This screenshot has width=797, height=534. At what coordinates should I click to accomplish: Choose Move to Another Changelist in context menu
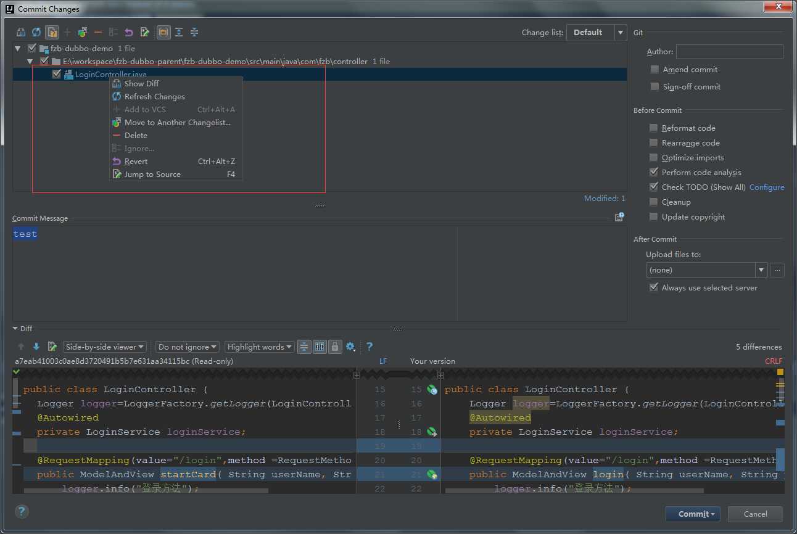pos(176,122)
